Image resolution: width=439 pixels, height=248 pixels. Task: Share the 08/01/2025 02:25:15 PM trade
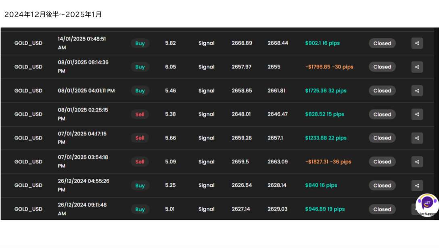417,114
